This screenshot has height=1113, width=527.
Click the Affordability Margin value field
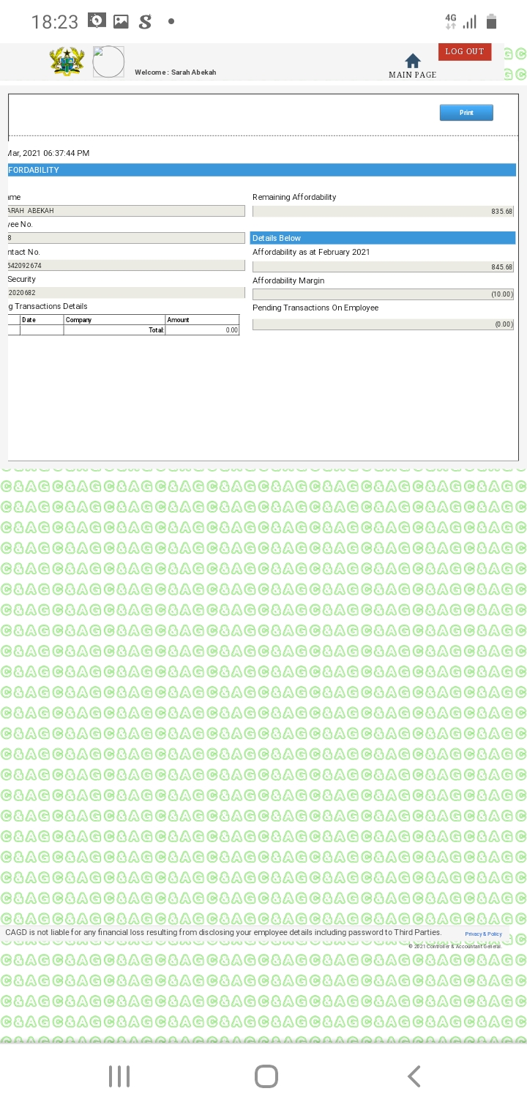pos(383,294)
